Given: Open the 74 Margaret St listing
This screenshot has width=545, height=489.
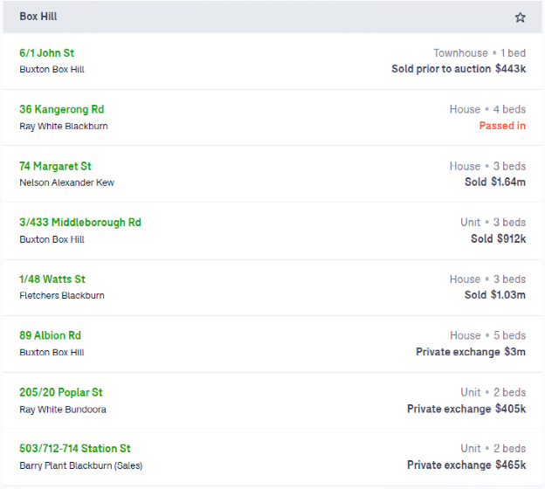Looking at the screenshot, I should pos(55,167).
